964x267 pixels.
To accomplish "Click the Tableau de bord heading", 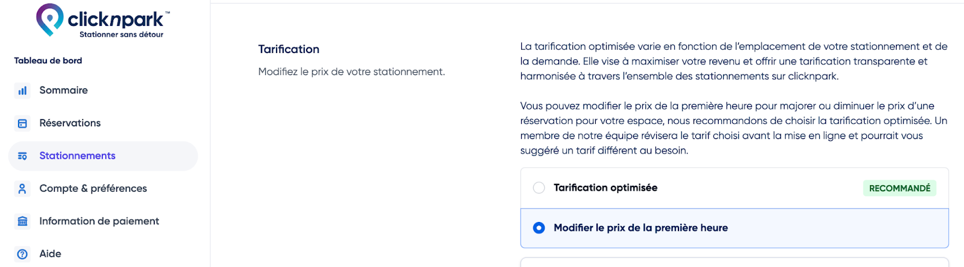I will pyautogui.click(x=48, y=61).
